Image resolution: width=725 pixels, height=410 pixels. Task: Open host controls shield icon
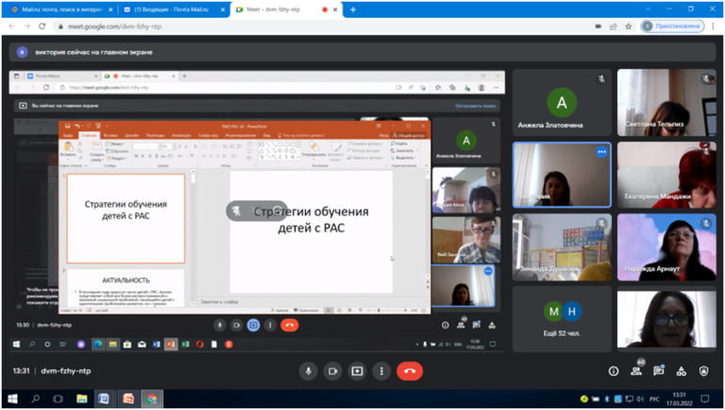[x=703, y=371]
